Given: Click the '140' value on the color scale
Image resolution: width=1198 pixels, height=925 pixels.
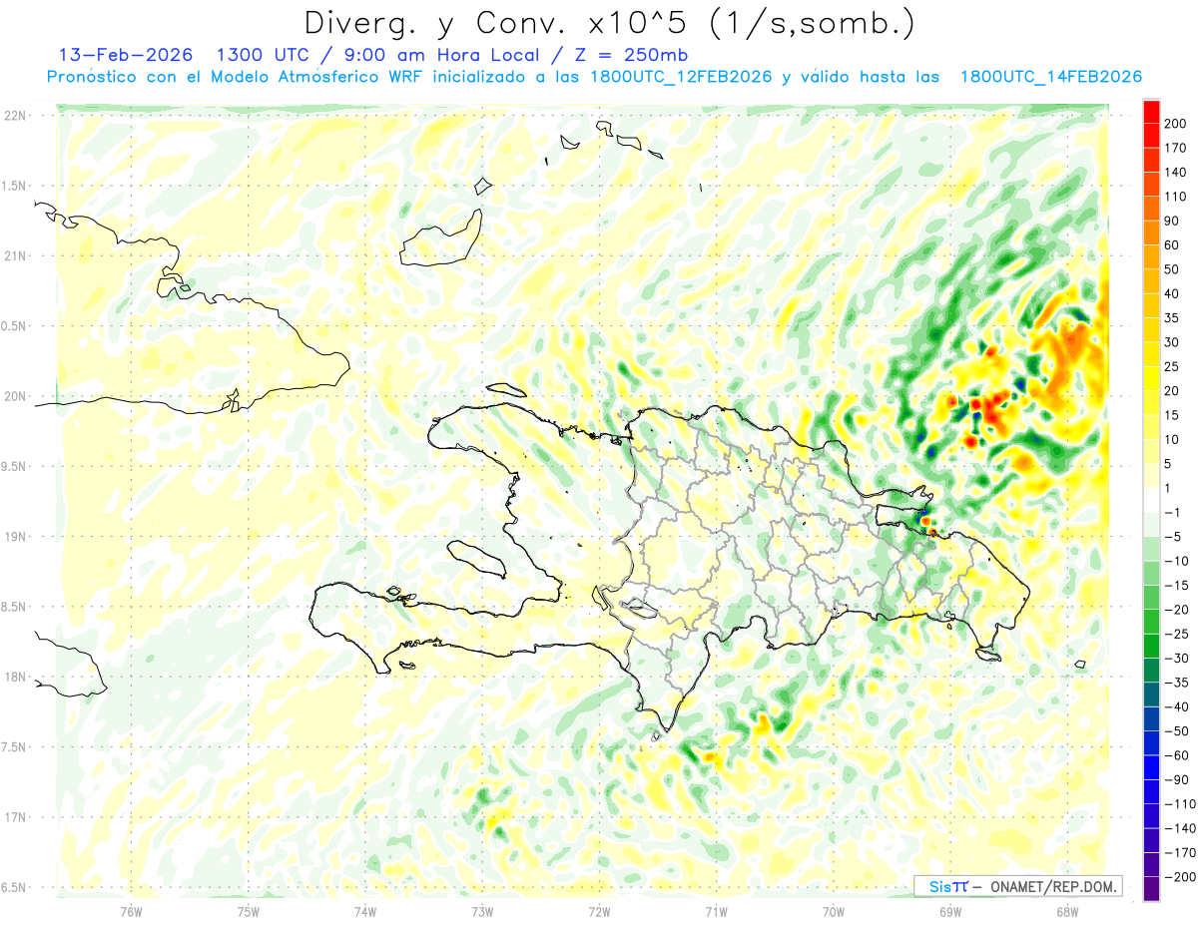Looking at the screenshot, I should click(1175, 173).
